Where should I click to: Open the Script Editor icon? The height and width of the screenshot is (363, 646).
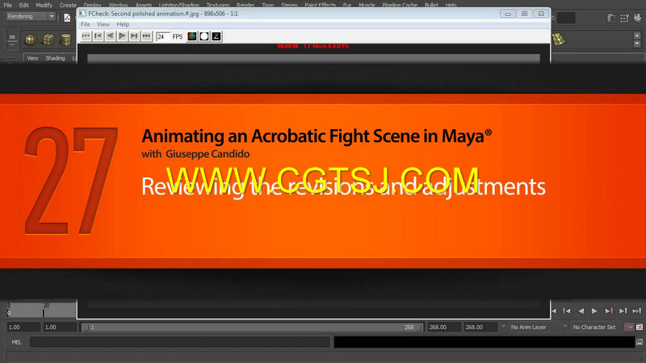click(x=640, y=342)
